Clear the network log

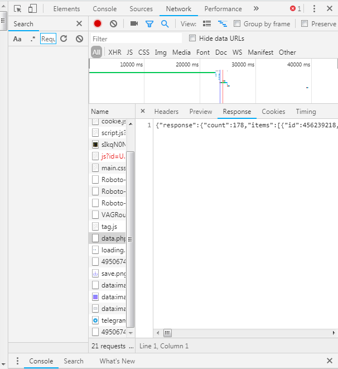(x=114, y=23)
